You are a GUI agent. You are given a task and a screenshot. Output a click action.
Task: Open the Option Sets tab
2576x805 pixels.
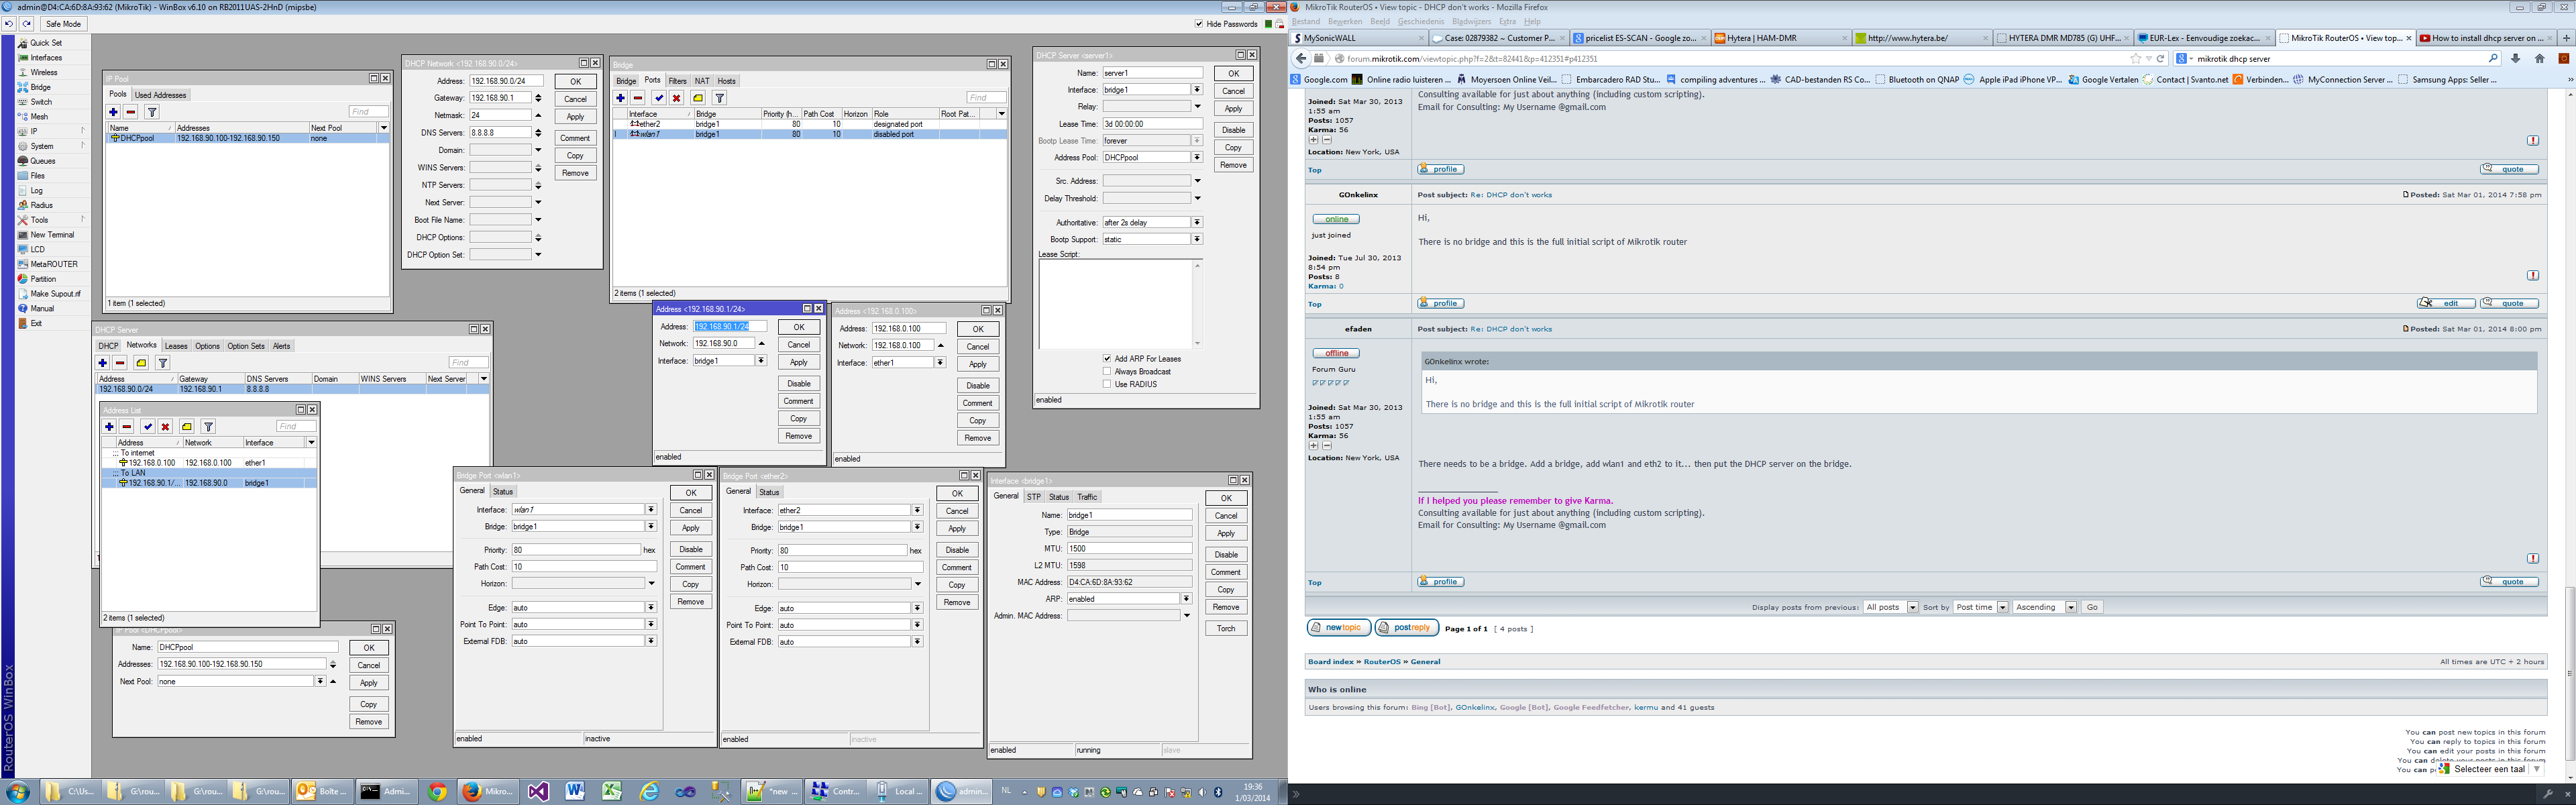coord(246,346)
